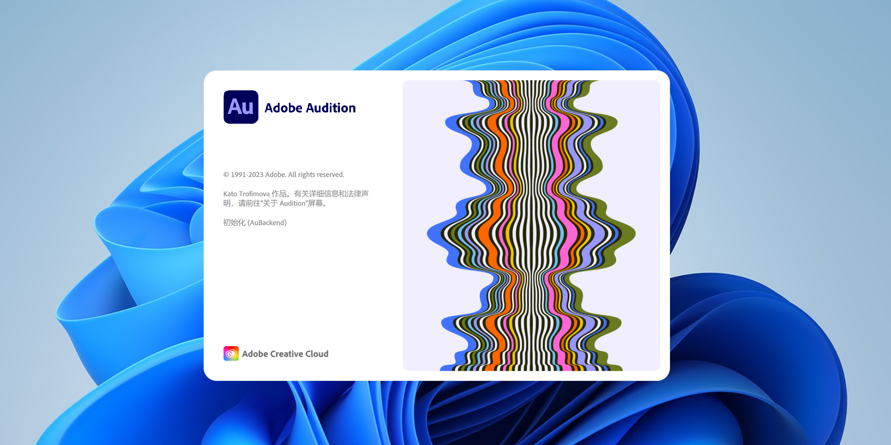The height and width of the screenshot is (445, 891).
Task: Click the Au Adobe Audition app icon
Action: point(241,107)
